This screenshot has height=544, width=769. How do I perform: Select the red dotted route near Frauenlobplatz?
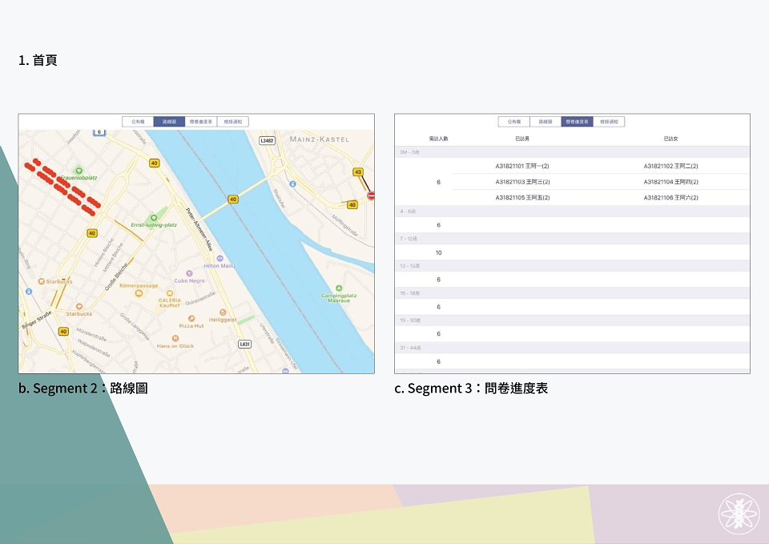62,187
